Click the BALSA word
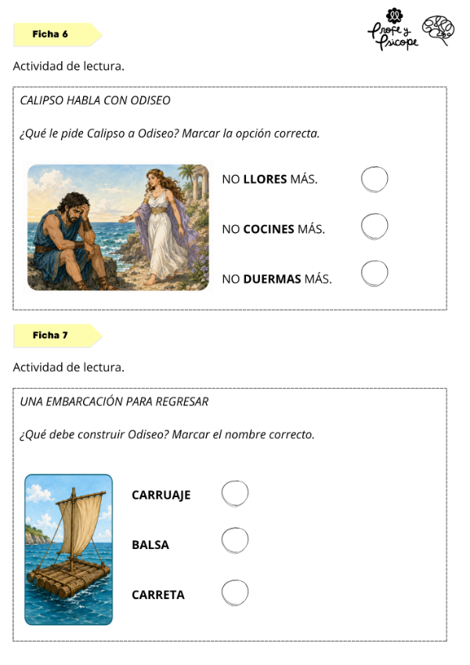 coord(150,545)
